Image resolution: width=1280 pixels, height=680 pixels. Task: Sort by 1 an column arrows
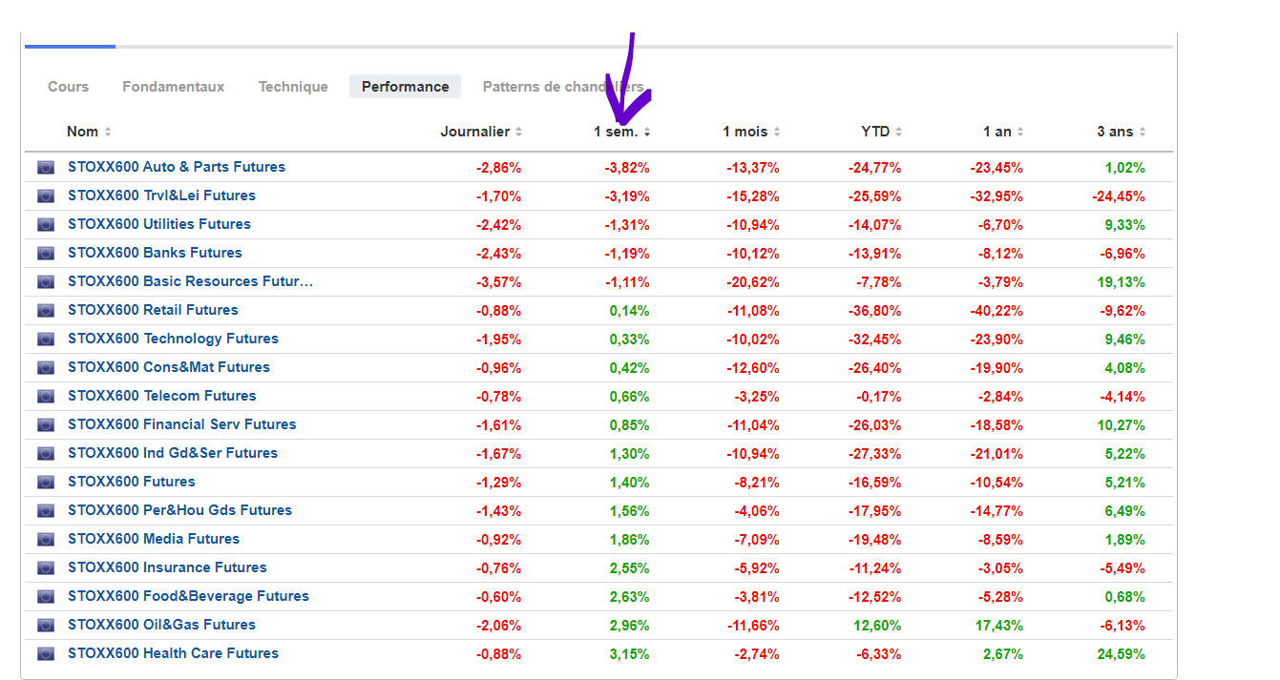[x=1020, y=132]
